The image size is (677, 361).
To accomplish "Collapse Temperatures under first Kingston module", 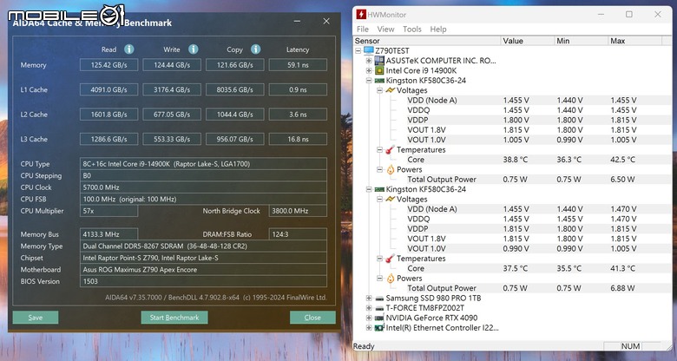I will [x=379, y=150].
